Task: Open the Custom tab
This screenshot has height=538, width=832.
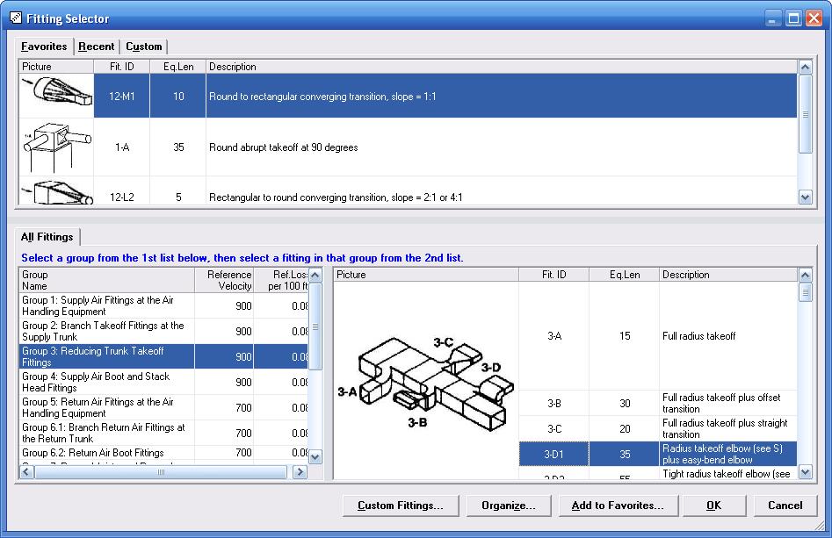Action: (x=143, y=47)
